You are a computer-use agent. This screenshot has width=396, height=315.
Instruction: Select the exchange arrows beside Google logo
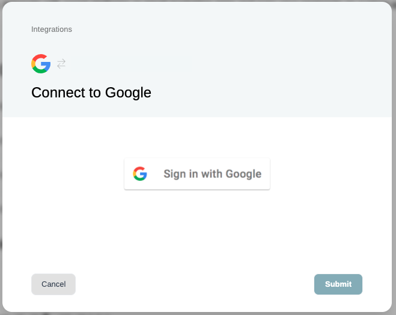[61, 64]
